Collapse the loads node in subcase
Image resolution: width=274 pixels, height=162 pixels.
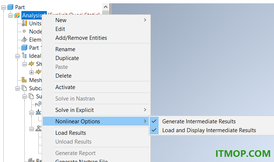point(31,113)
